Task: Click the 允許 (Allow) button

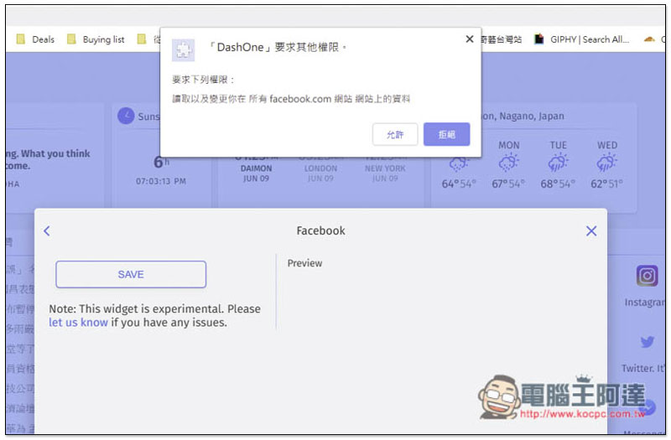Action: (394, 134)
